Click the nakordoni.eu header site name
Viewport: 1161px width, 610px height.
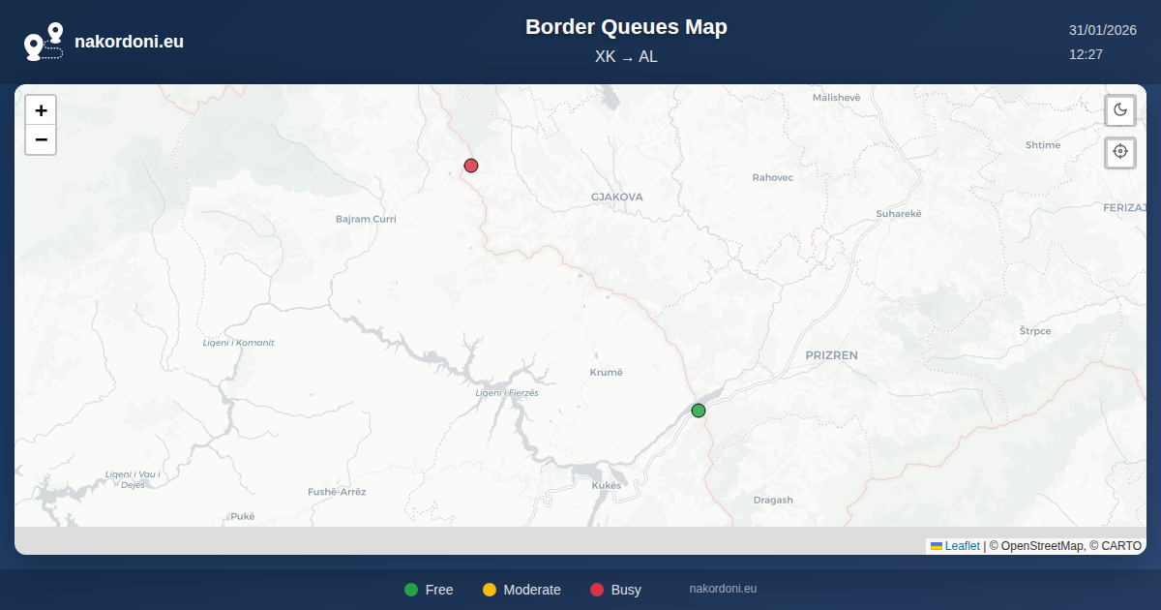(129, 42)
